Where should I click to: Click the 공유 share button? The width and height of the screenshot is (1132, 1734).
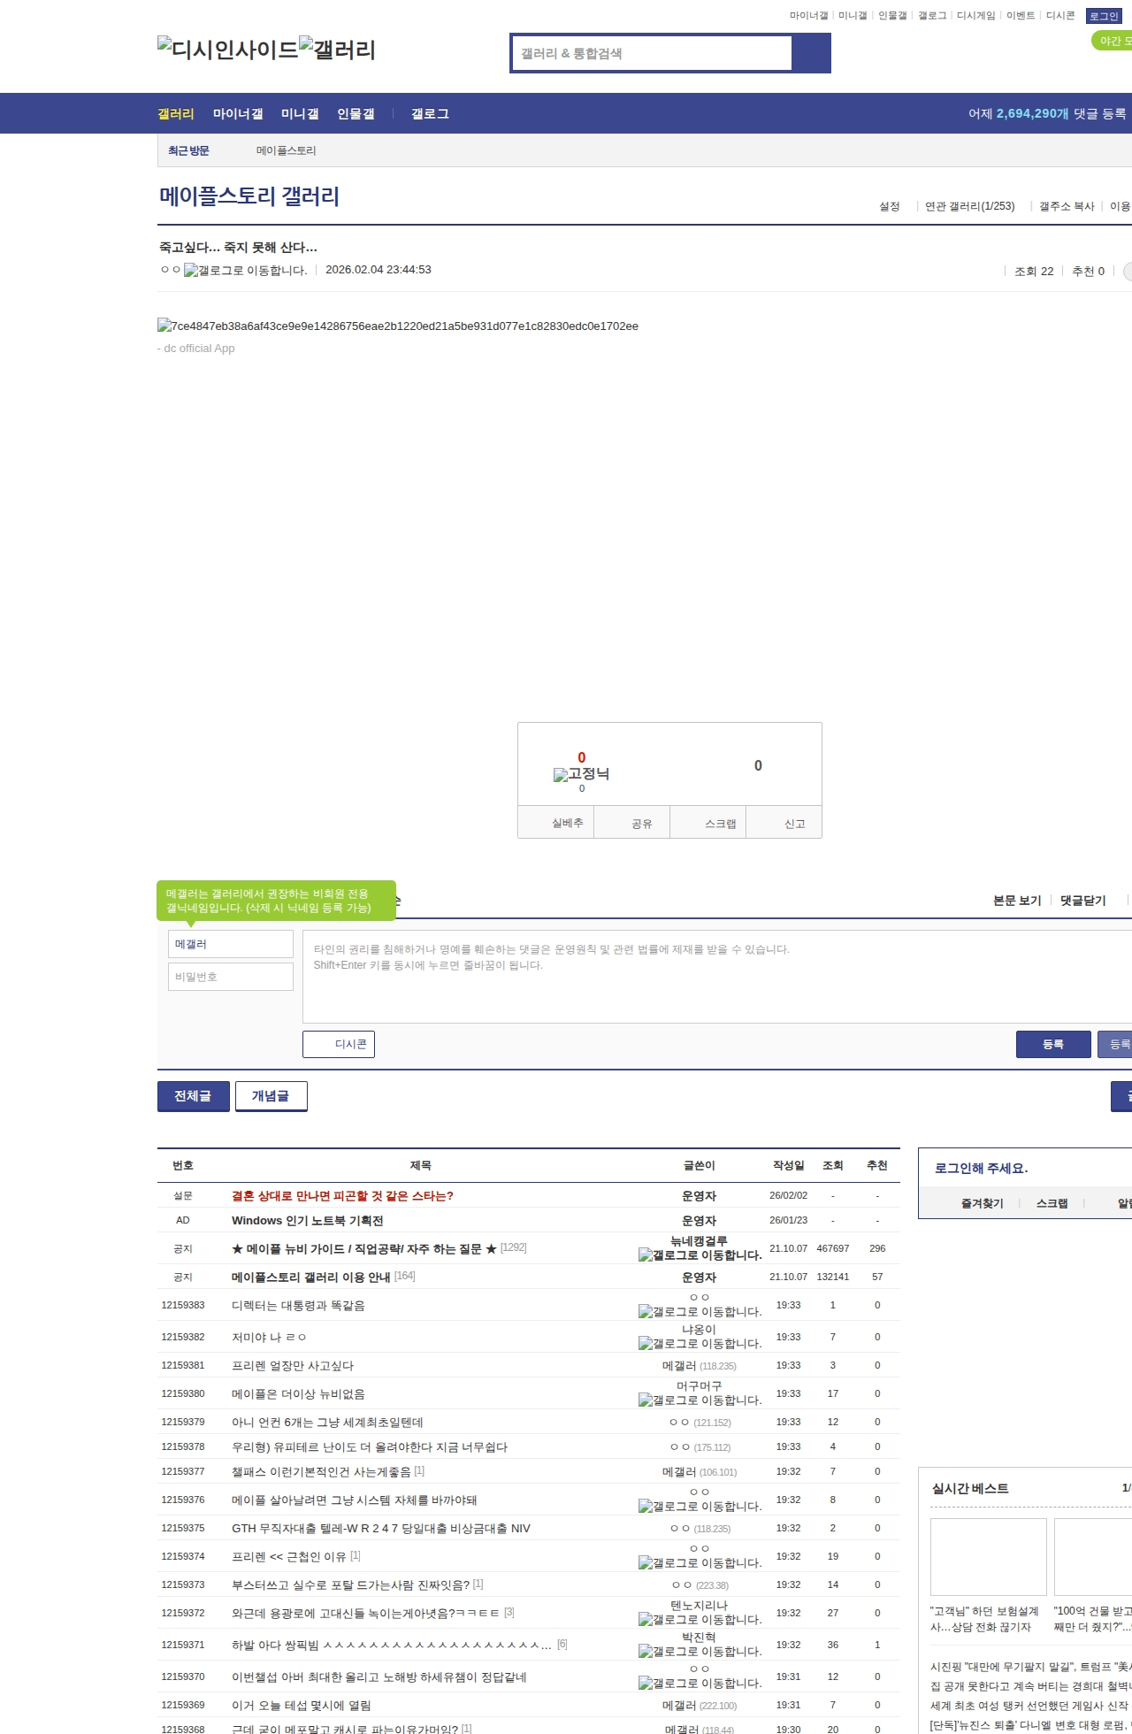(x=631, y=823)
